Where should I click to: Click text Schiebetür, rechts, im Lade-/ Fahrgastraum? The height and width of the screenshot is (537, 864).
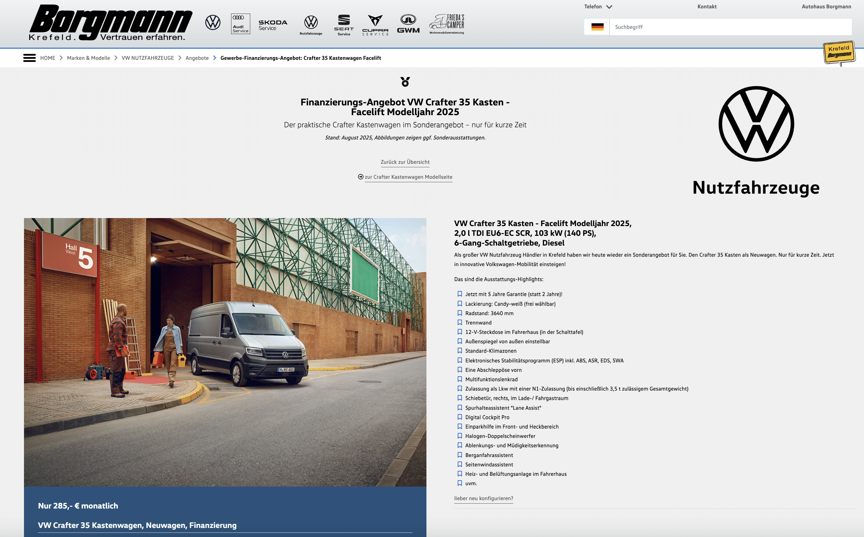click(516, 398)
